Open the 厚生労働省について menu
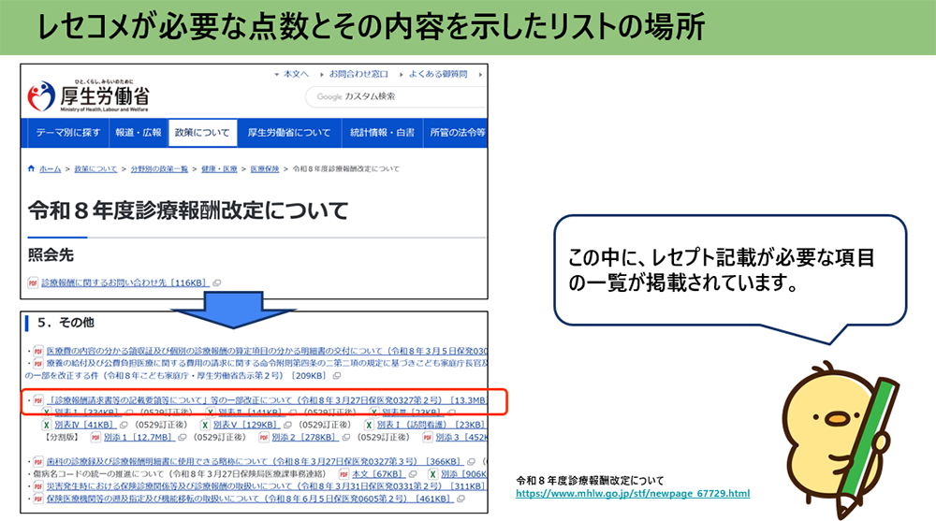Viewport: 936px width, 521px height. click(289, 133)
